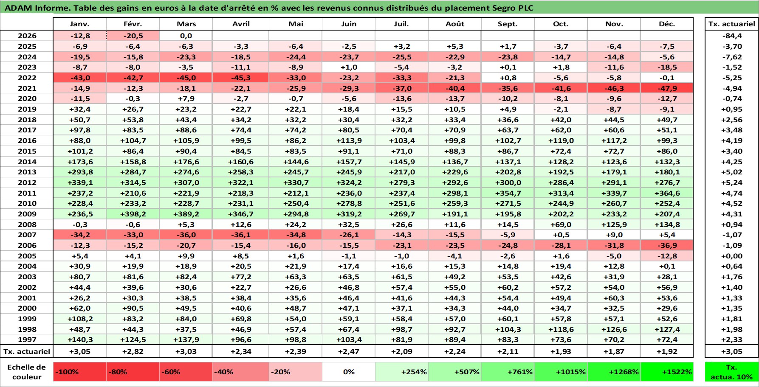The height and width of the screenshot is (387, 759).
Task: Click the 2026 Mars cell showing 0,0
Action: (x=186, y=36)
